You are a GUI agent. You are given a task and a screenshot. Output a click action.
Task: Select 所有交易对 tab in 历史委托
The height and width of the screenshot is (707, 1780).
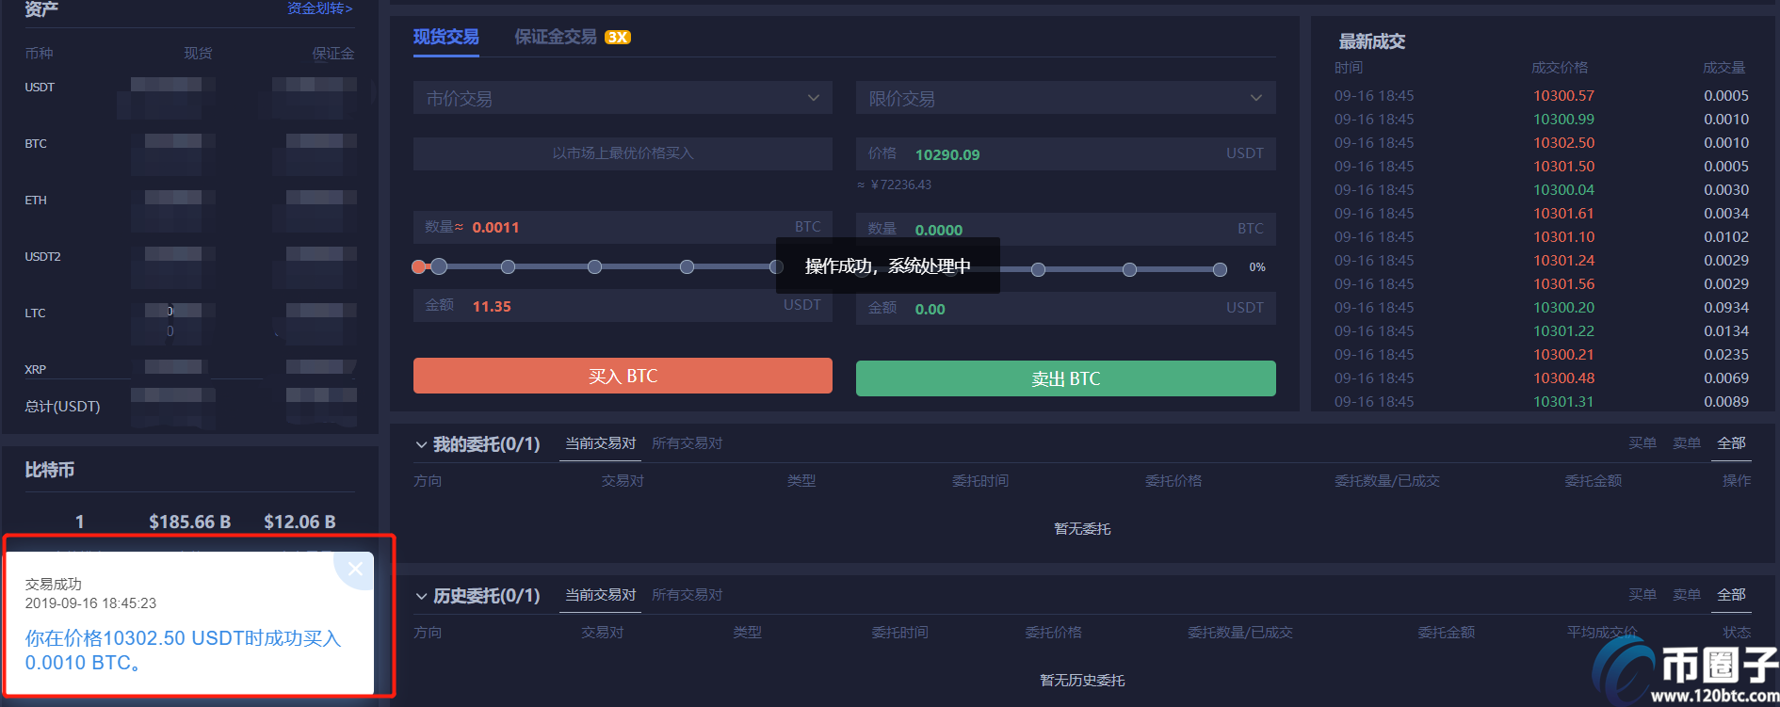pos(688,595)
